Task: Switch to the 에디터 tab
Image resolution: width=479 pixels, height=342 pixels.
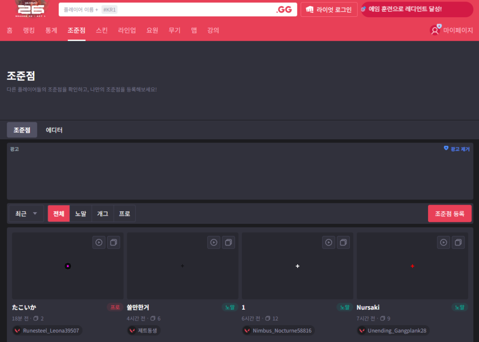Action: click(x=54, y=130)
